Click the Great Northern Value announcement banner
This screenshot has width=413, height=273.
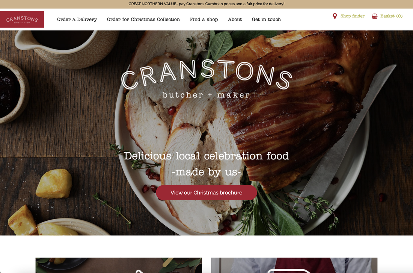click(206, 4)
